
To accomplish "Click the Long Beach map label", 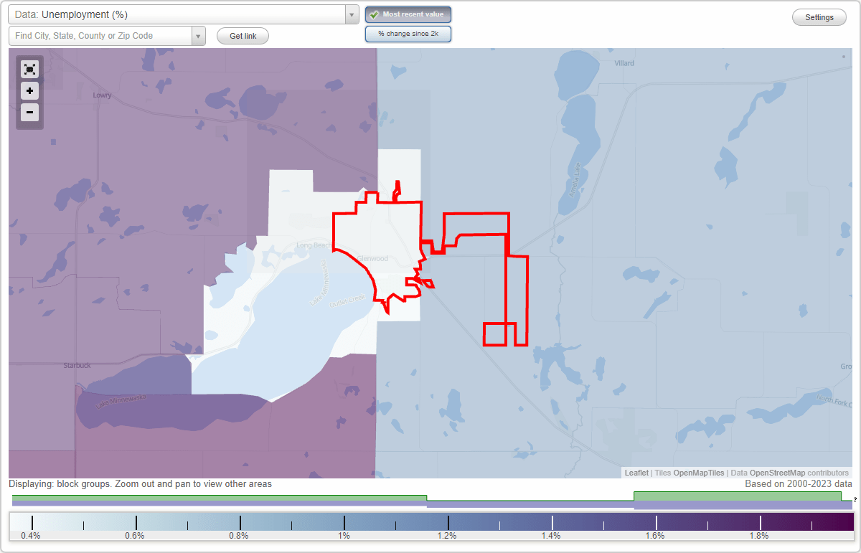I will pos(314,245).
